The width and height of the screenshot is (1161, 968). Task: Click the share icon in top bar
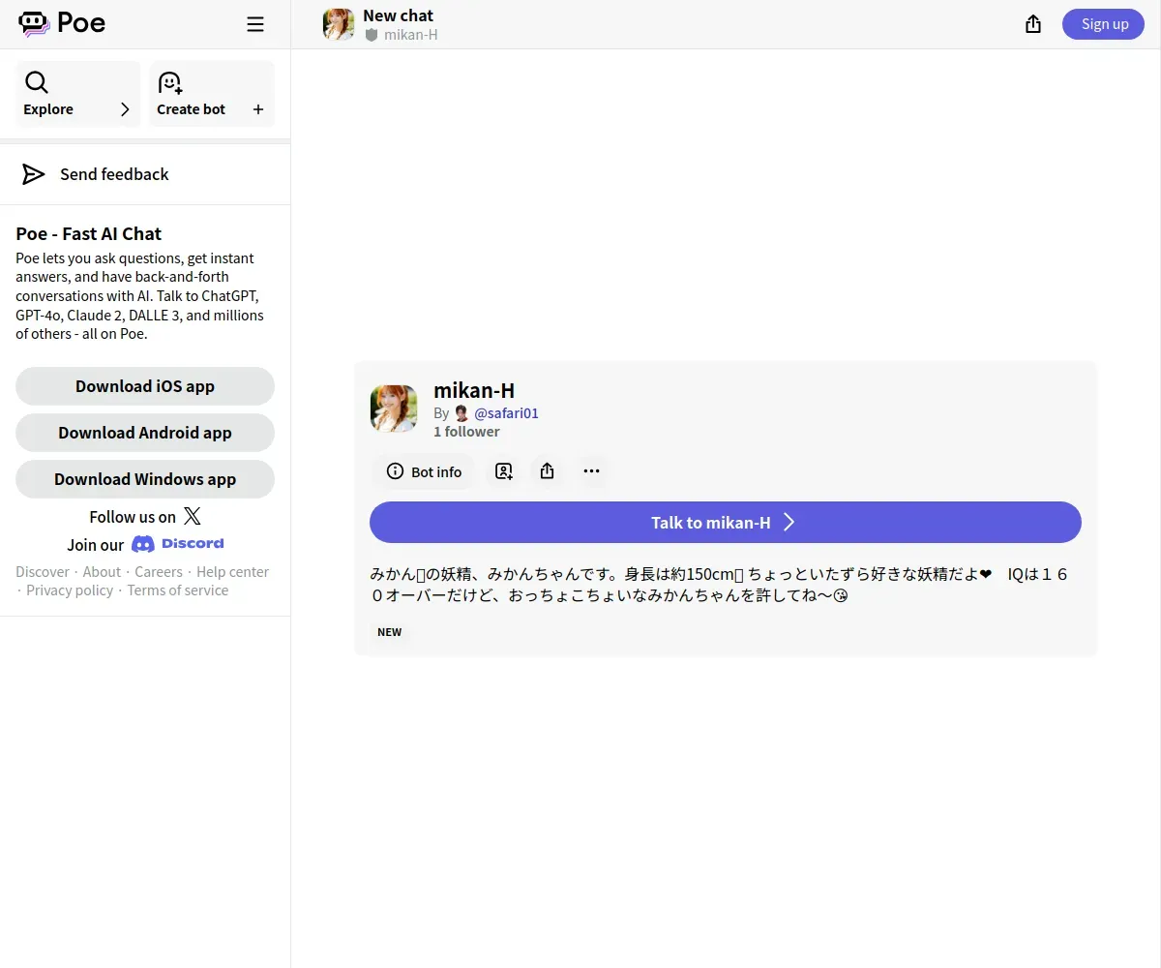pos(1033,24)
